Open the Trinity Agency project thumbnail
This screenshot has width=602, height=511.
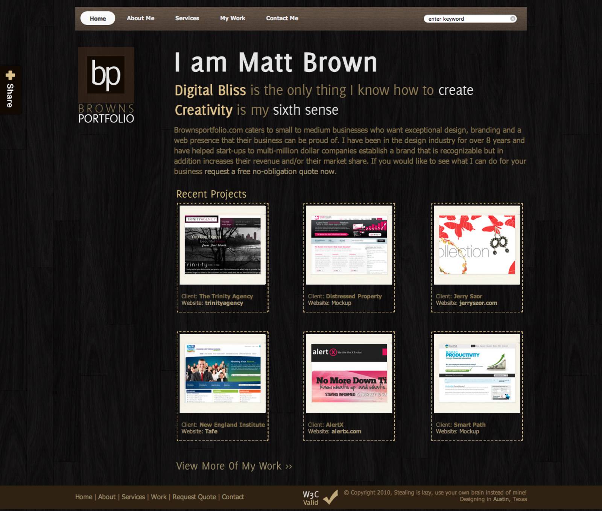point(223,245)
